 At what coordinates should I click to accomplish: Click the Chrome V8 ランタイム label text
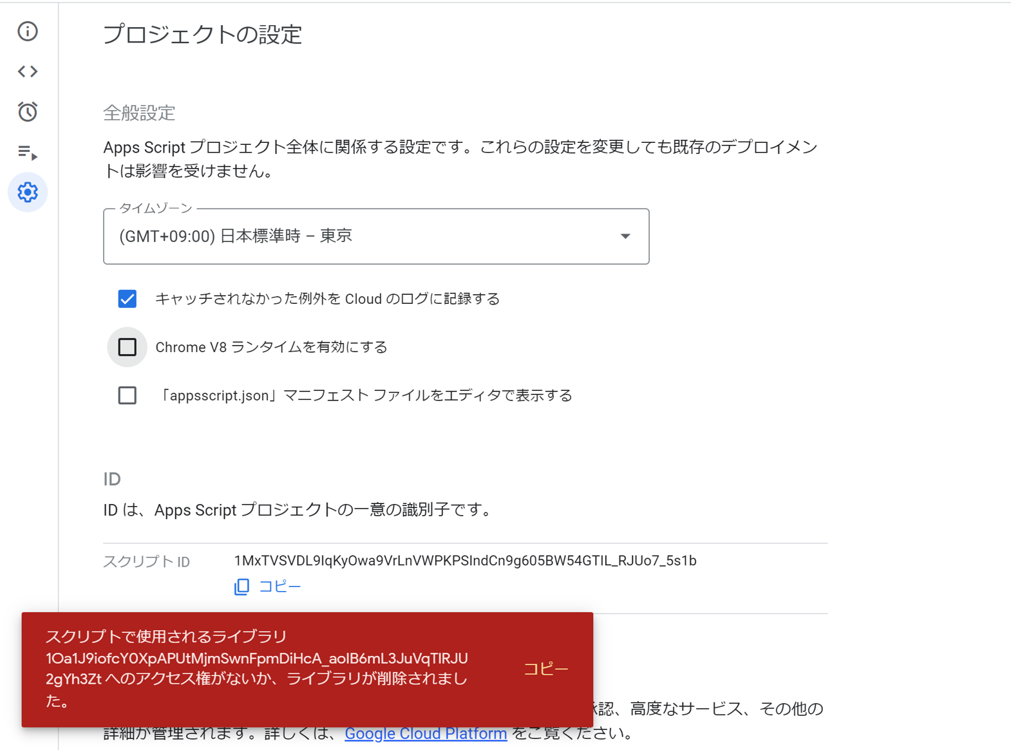271,347
